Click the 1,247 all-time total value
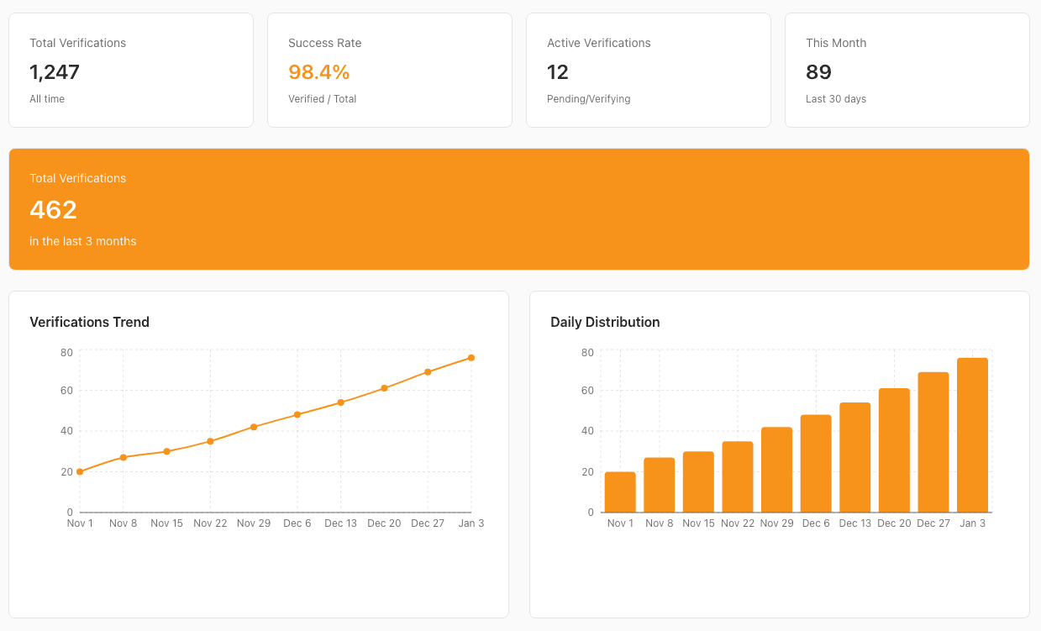Screen dimensions: 1041x631 (x=54, y=72)
